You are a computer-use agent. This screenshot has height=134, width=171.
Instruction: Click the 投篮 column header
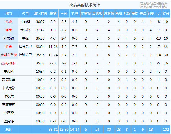coord(53,14)
